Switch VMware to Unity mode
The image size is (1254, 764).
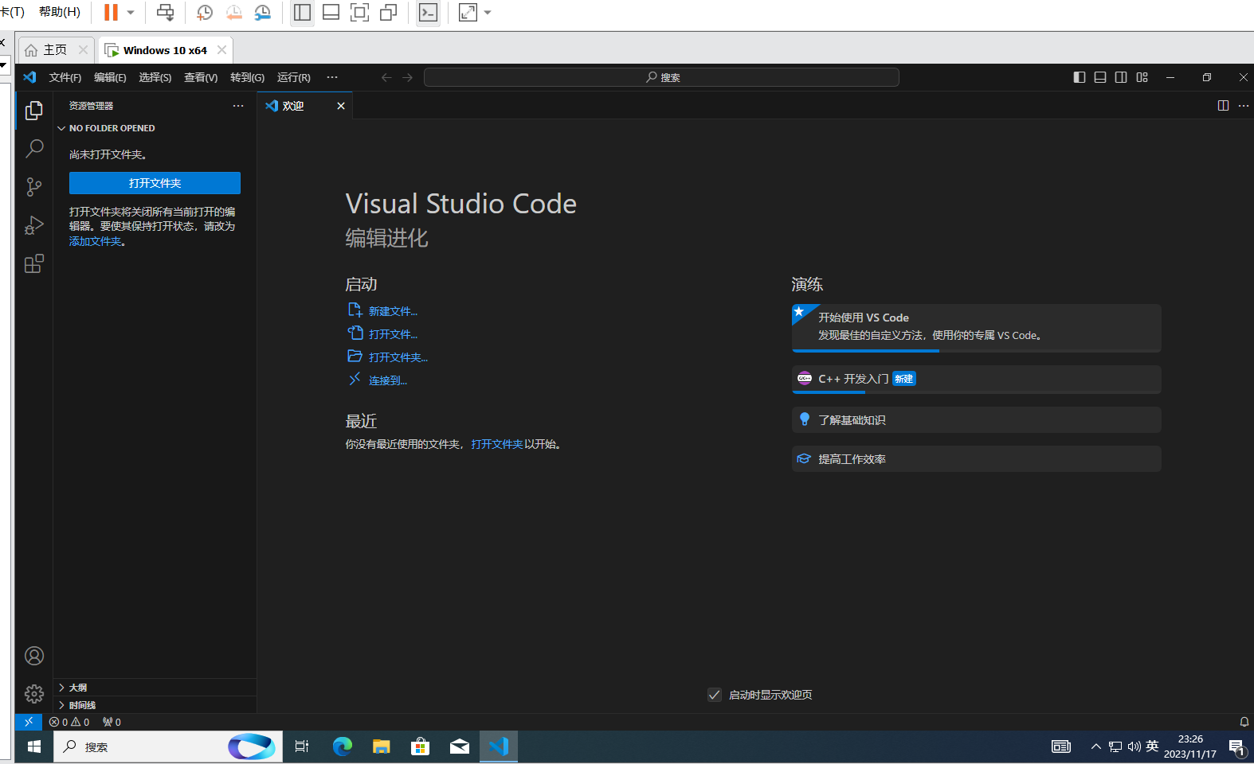[x=389, y=12]
